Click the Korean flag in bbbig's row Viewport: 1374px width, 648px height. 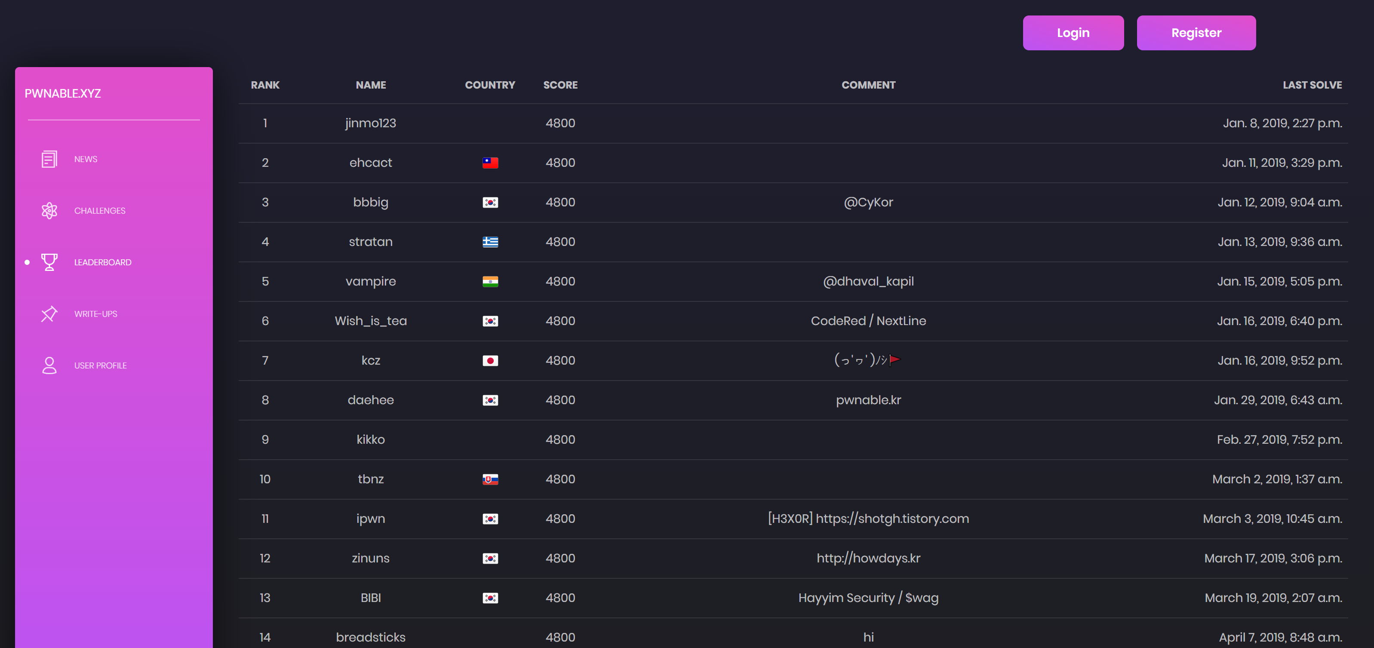tap(490, 202)
